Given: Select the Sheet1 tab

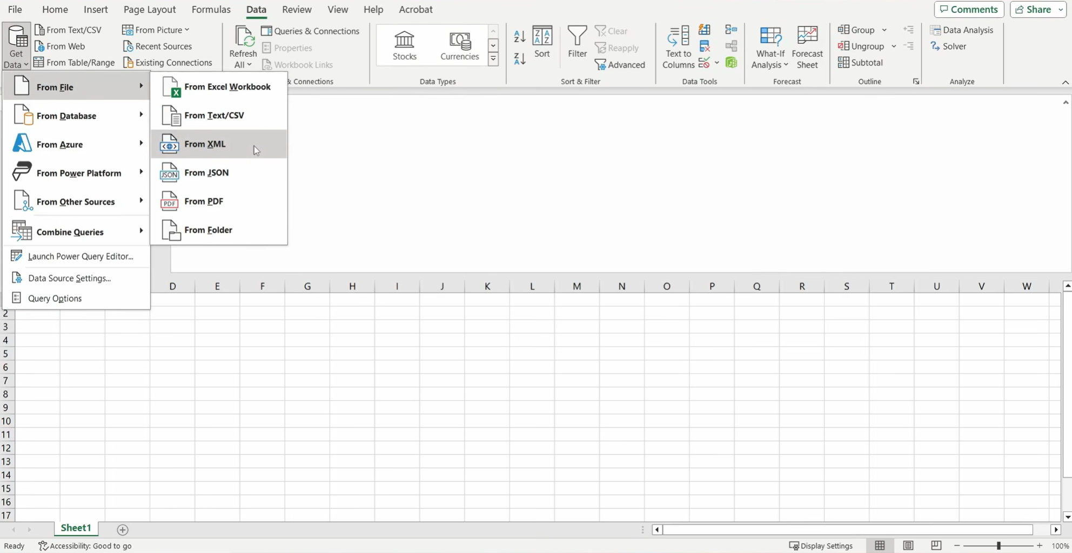Looking at the screenshot, I should coord(76,528).
